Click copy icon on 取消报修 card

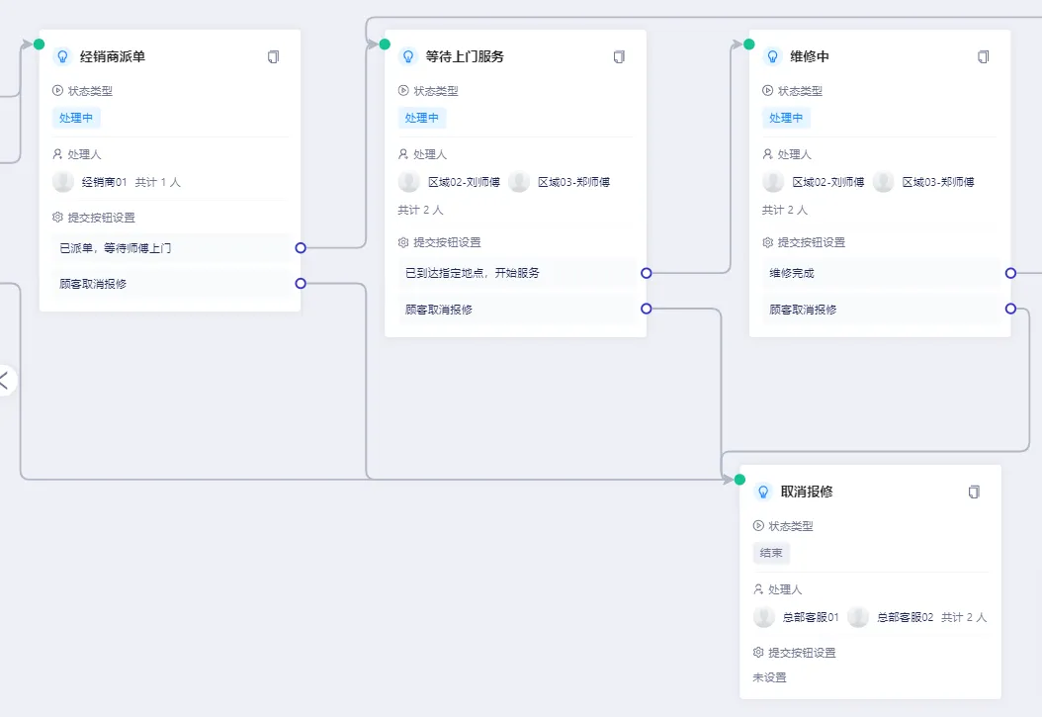(974, 493)
